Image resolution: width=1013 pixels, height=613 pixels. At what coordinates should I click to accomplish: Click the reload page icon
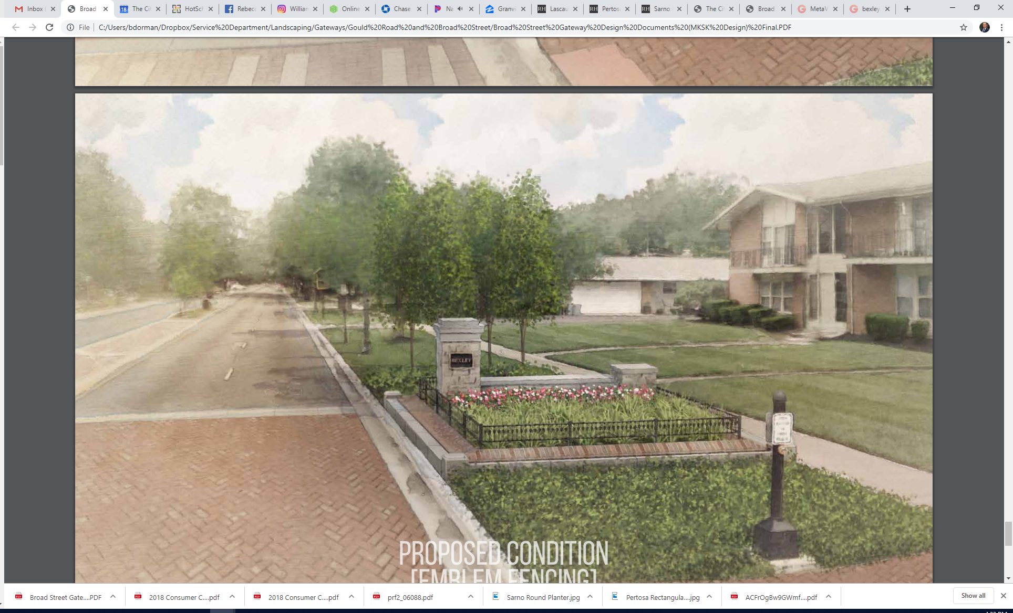pyautogui.click(x=49, y=27)
